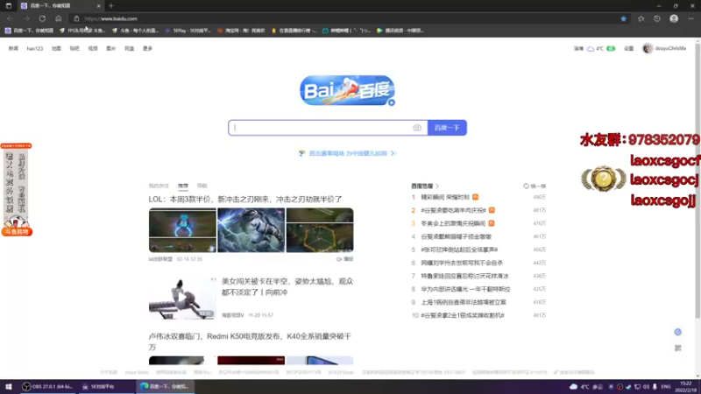Click the taskbar volume icon

point(647,387)
